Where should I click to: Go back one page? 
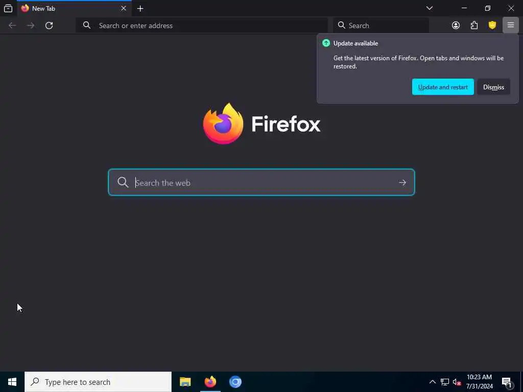click(12, 26)
